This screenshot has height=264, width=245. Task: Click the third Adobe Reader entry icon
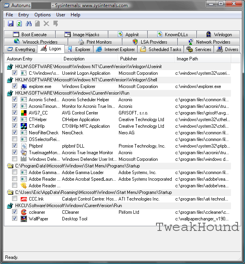click(x=24, y=186)
